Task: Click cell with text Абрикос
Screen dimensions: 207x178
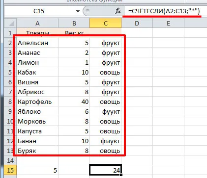Action: [37, 92]
